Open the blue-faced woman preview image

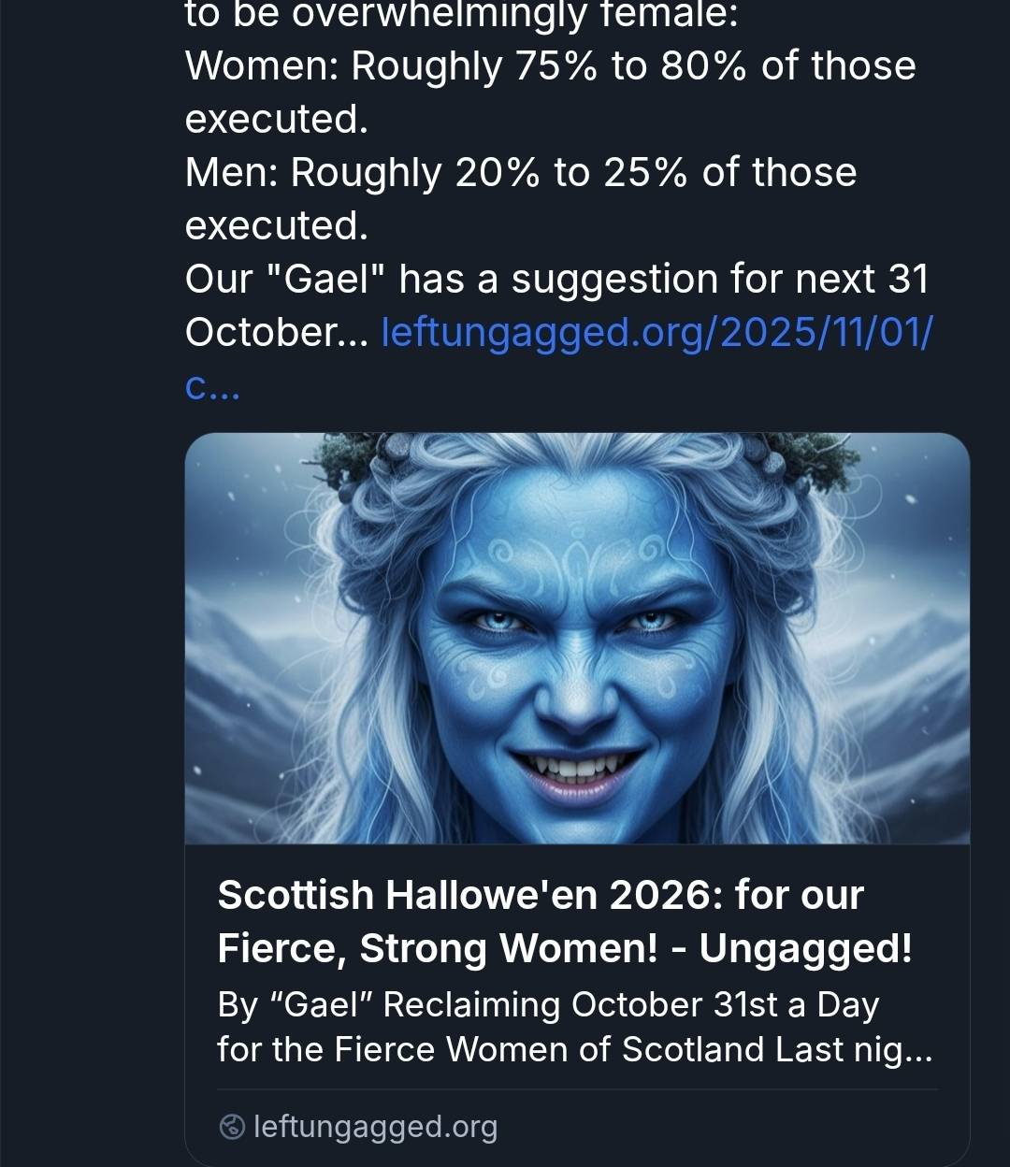576,638
